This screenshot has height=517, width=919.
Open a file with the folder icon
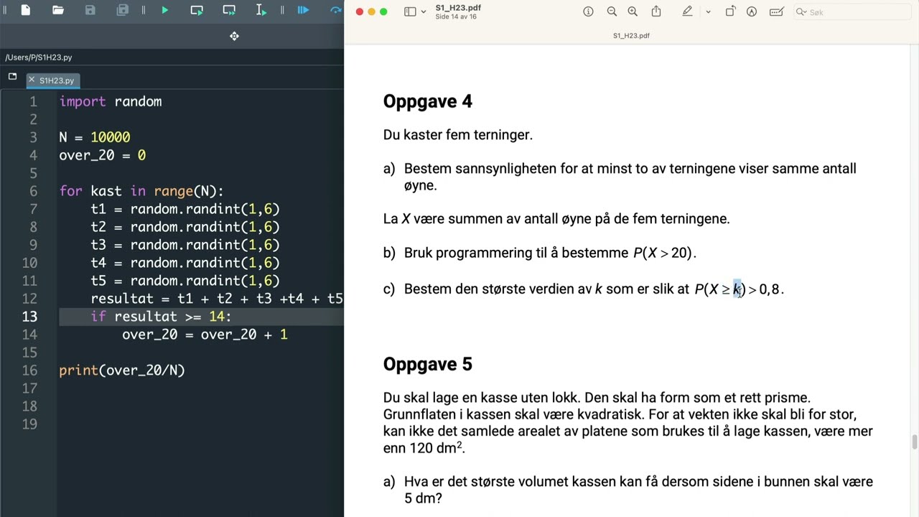tap(58, 10)
